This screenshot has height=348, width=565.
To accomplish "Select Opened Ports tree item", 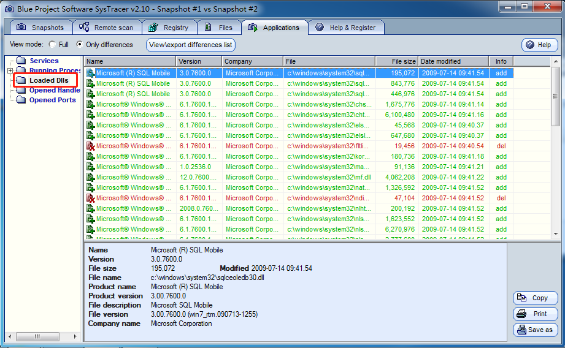I will tap(53, 100).
